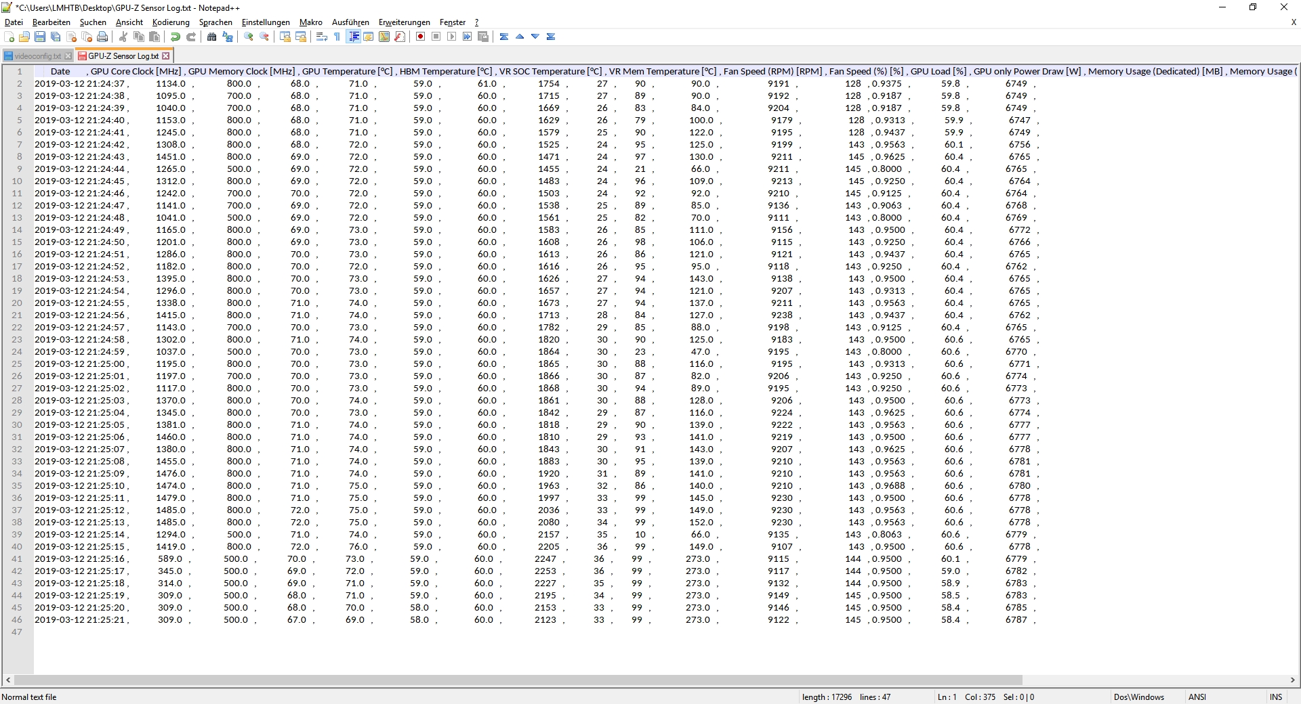Toggle the indent guide button

353,37
